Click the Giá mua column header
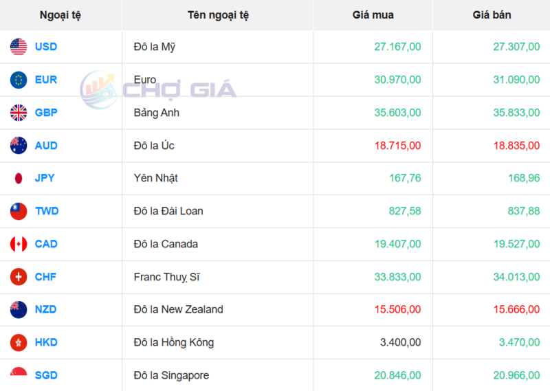 373,14
